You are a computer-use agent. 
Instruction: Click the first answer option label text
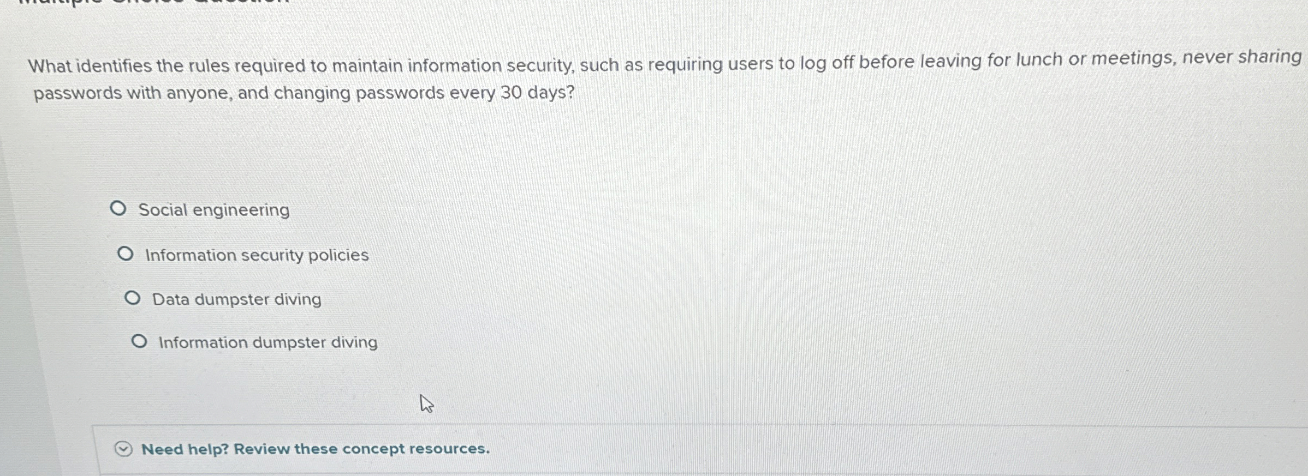coord(214,209)
